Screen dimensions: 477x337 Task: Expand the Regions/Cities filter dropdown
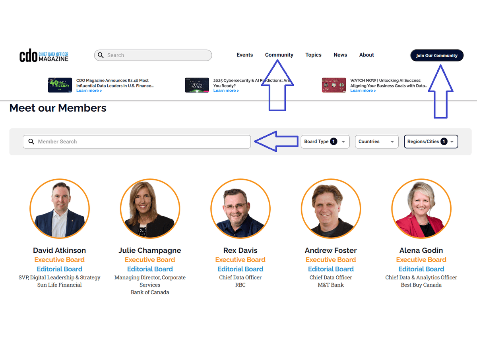point(430,142)
